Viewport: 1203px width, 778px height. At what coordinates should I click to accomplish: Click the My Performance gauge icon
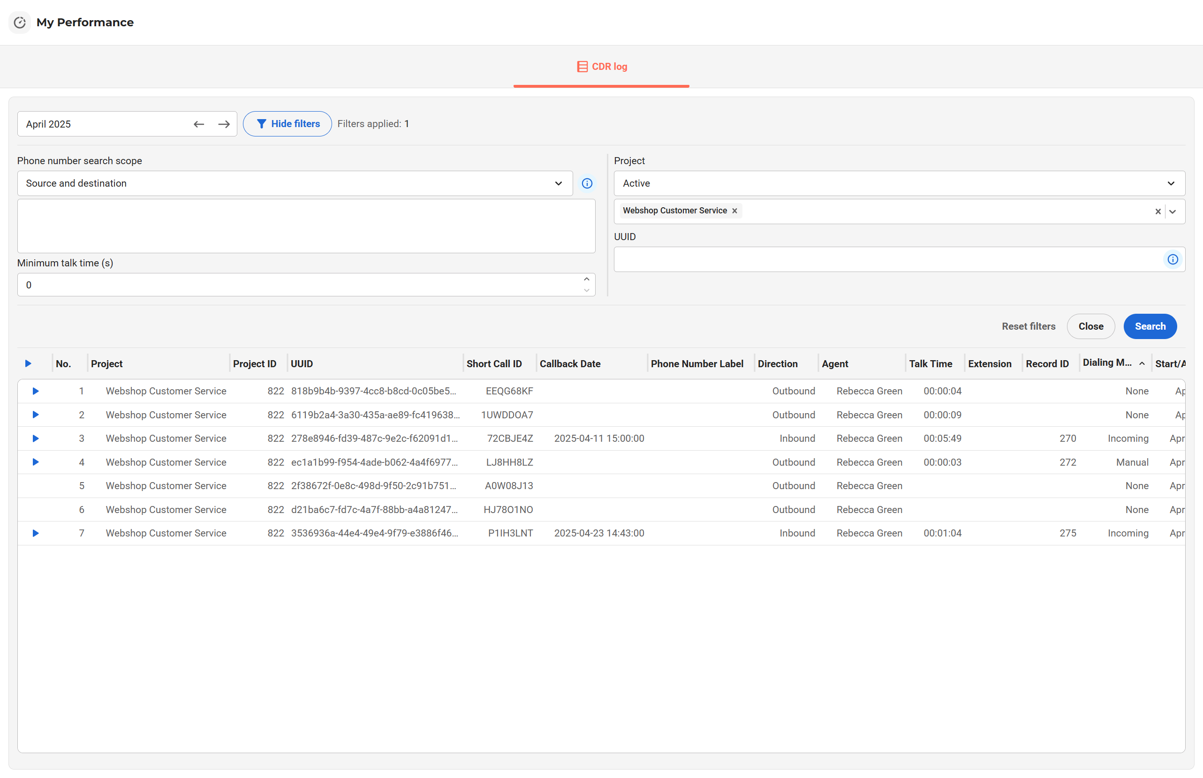(x=20, y=22)
